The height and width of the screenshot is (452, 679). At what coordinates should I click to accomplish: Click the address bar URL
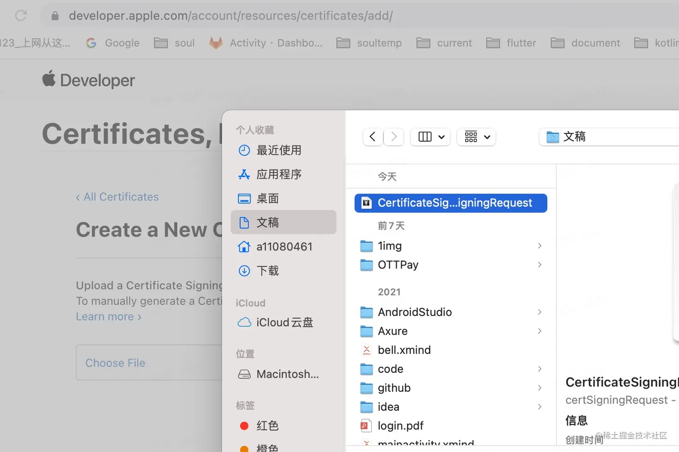(231, 16)
